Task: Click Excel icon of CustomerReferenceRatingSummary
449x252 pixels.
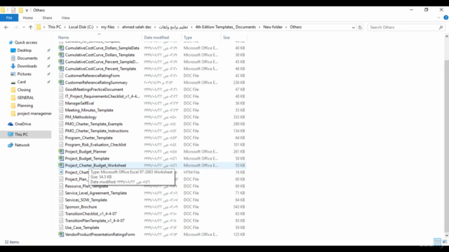Action: pyautogui.click(x=61, y=83)
